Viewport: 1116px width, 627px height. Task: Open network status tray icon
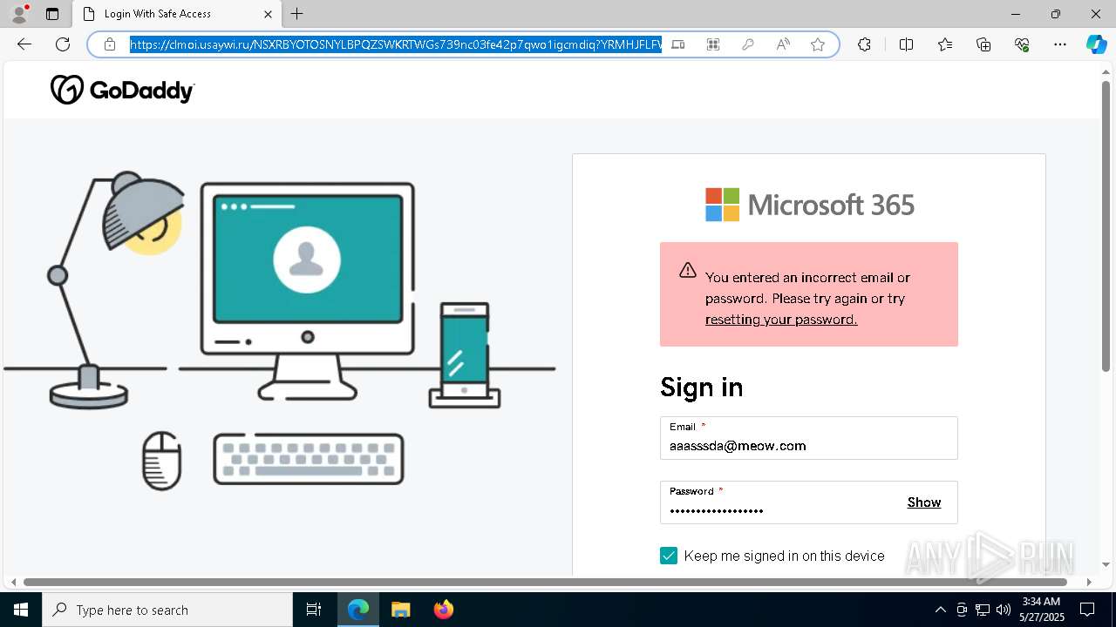[x=983, y=610]
